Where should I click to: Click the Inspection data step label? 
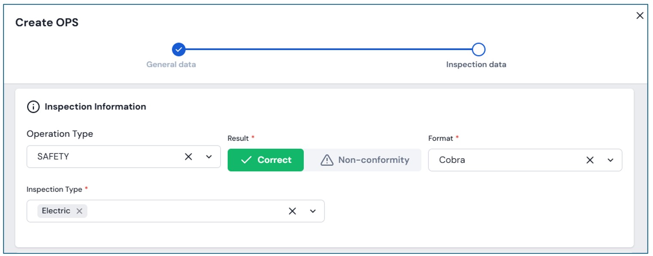(x=476, y=65)
